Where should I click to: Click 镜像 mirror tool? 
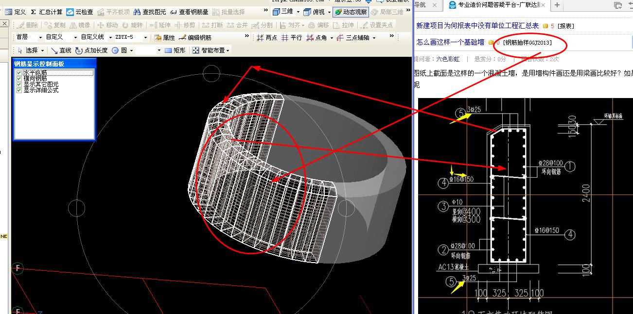point(80,25)
